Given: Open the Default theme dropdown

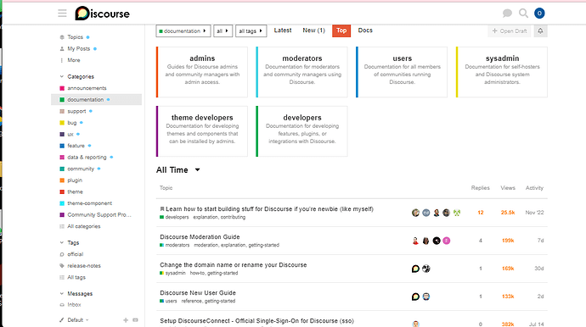Looking at the screenshot, I should click(78, 320).
